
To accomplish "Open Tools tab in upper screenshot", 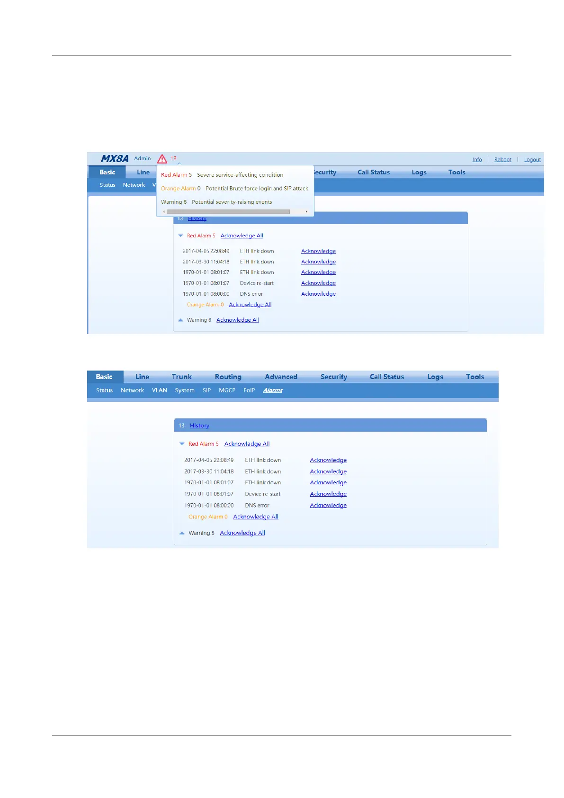I will coord(457,172).
